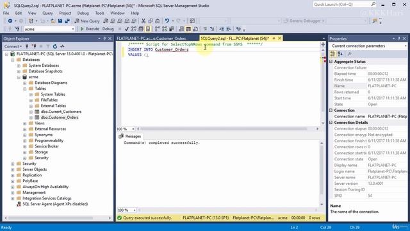Click the editor horizontal scrollbar
Screen dimensions: 410x231
224,129
